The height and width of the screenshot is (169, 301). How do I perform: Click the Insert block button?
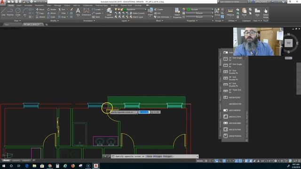click(x=150, y=12)
